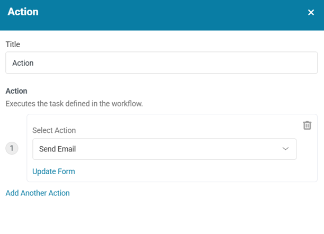Delete action 1 using trash icon
Screen dimensions: 324x234
(307, 125)
